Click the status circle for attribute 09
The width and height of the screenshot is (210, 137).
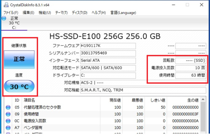click(8, 114)
